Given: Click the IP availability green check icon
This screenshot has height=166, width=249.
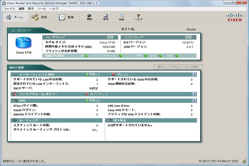Looking at the screenshot, I should tap(86, 56).
